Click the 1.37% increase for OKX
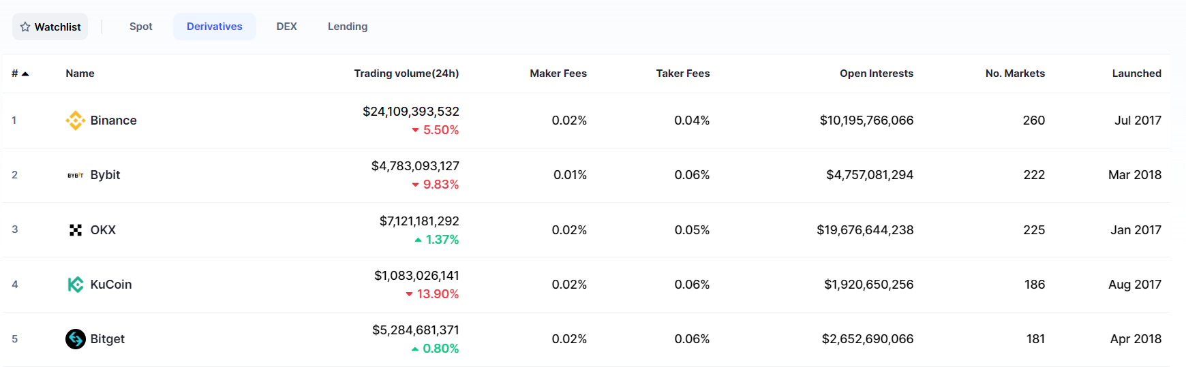This screenshot has height=367, width=1186. click(437, 240)
